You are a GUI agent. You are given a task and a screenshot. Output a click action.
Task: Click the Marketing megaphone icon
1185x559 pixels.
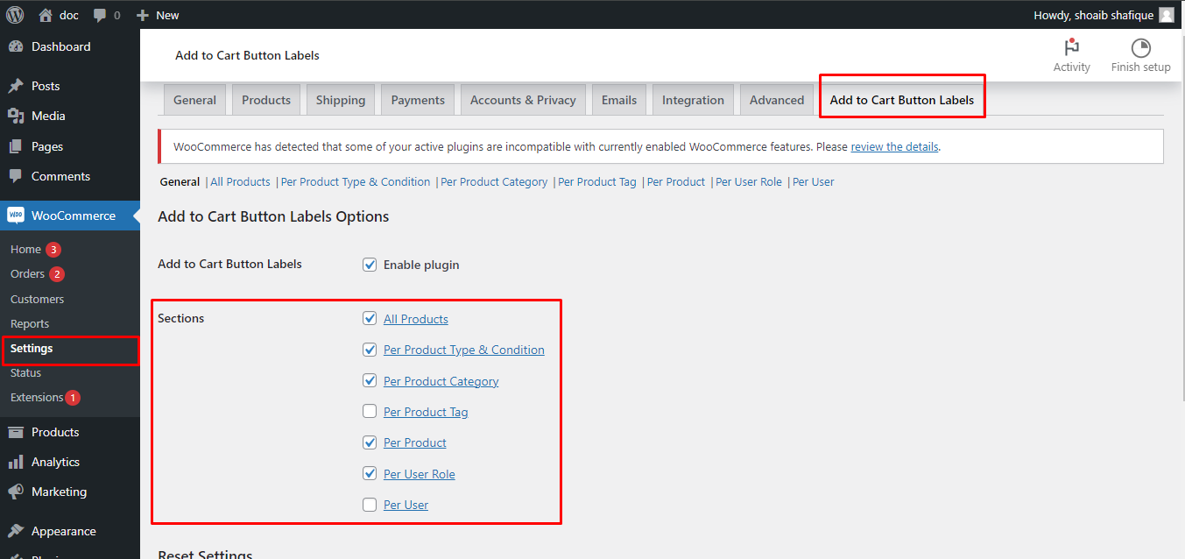pyautogui.click(x=16, y=492)
